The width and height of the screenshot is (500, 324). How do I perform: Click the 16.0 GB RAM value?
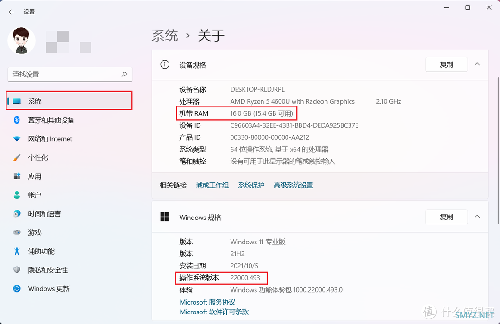[x=262, y=113]
